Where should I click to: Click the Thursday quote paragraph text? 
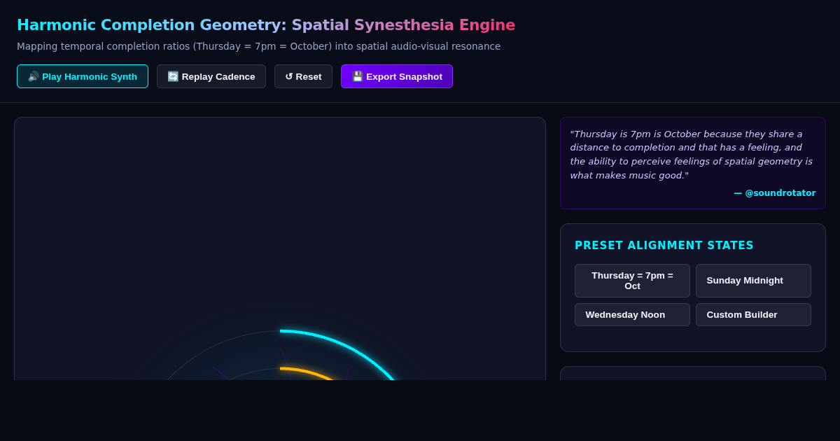pyautogui.click(x=692, y=155)
